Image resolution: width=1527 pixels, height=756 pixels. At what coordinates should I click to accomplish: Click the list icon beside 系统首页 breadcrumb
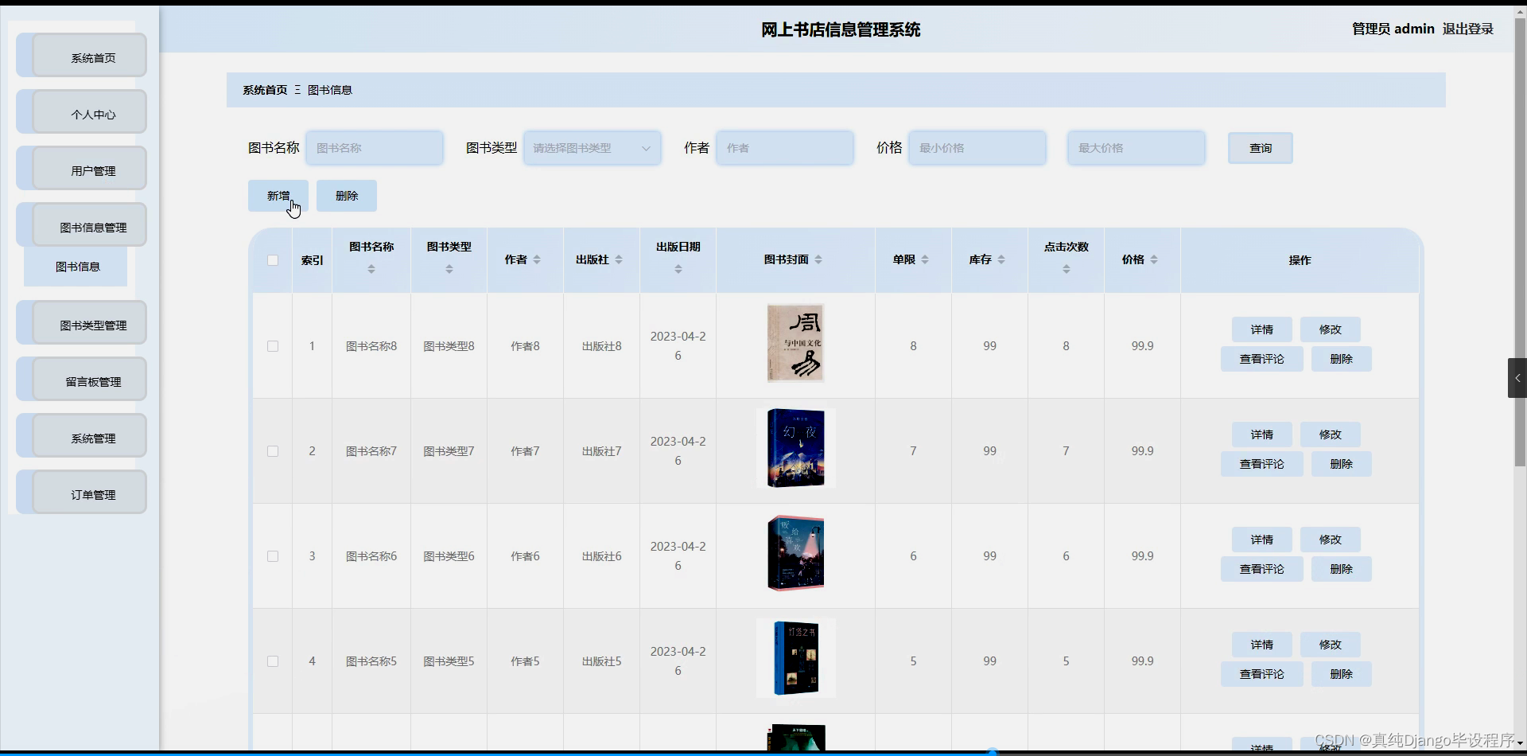pos(297,89)
